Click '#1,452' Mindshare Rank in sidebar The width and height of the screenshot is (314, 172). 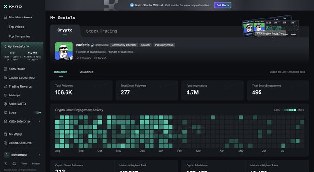point(32,53)
